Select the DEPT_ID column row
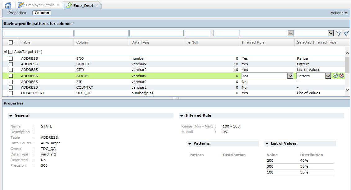Screen dimensions: 351x190 point(173,93)
